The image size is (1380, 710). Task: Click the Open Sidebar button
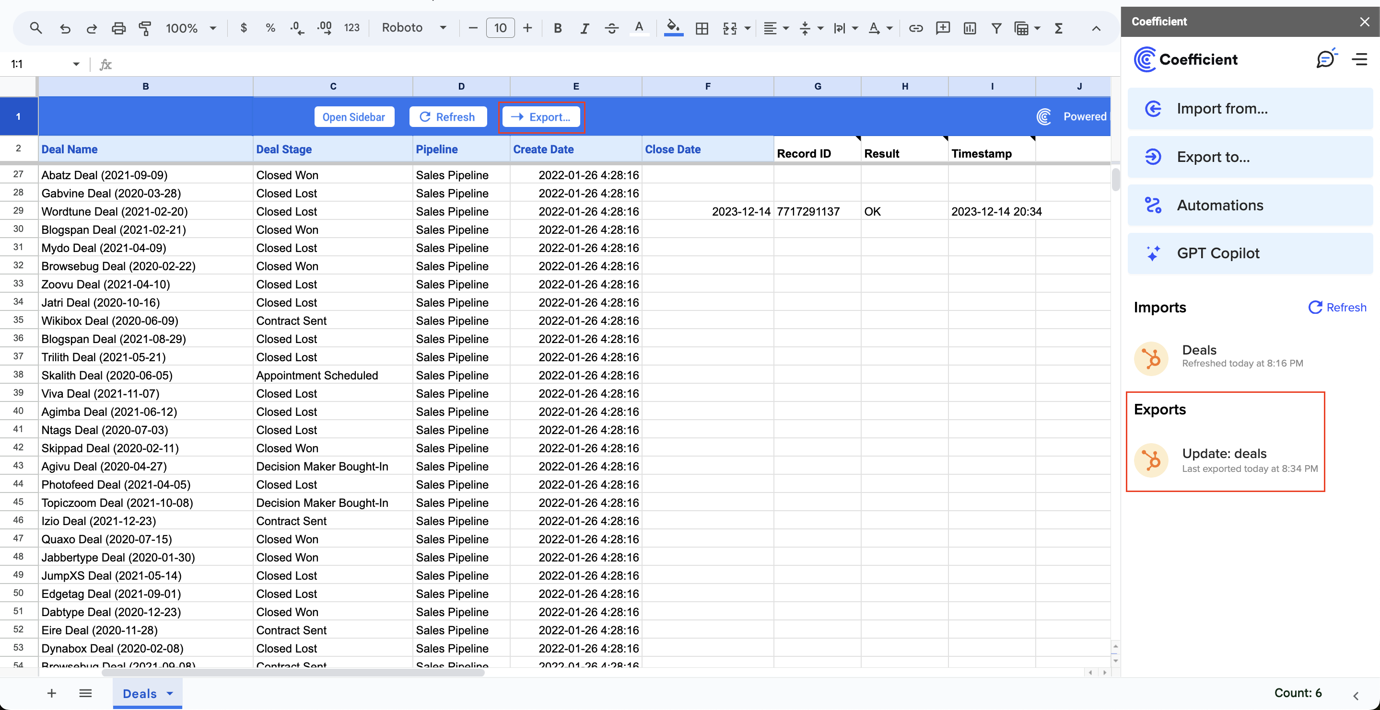pyautogui.click(x=354, y=117)
